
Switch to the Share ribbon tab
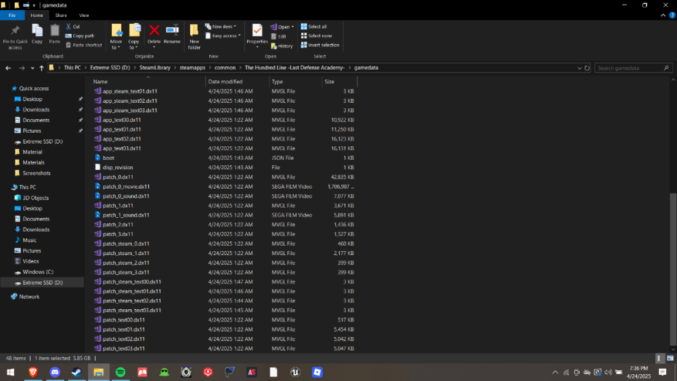coord(61,15)
